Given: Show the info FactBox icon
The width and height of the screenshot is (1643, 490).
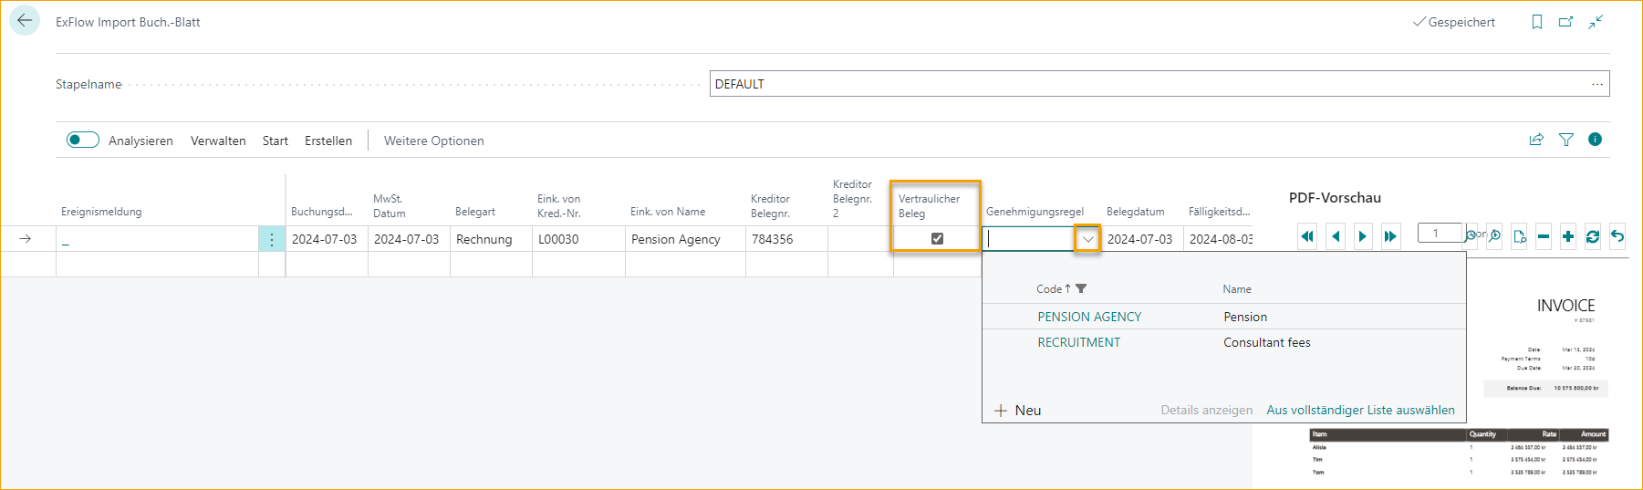Looking at the screenshot, I should [x=1595, y=140].
